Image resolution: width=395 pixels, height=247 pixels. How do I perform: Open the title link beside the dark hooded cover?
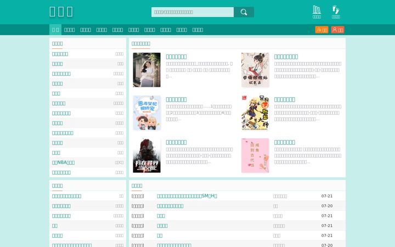coord(176,142)
